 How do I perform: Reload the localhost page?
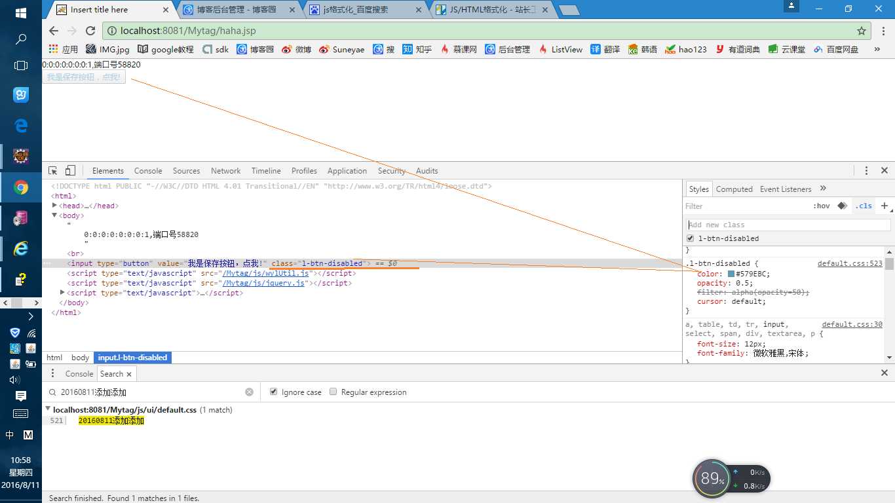pos(90,31)
